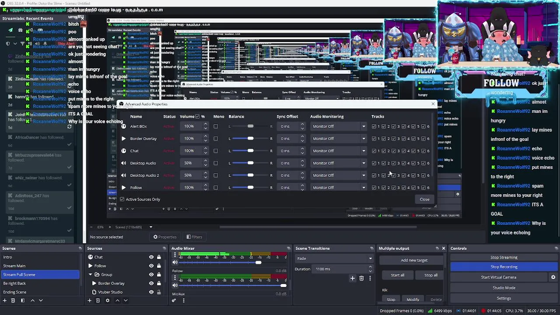Select the Ending Scene scene
560x315 pixels.
[x=40, y=292]
